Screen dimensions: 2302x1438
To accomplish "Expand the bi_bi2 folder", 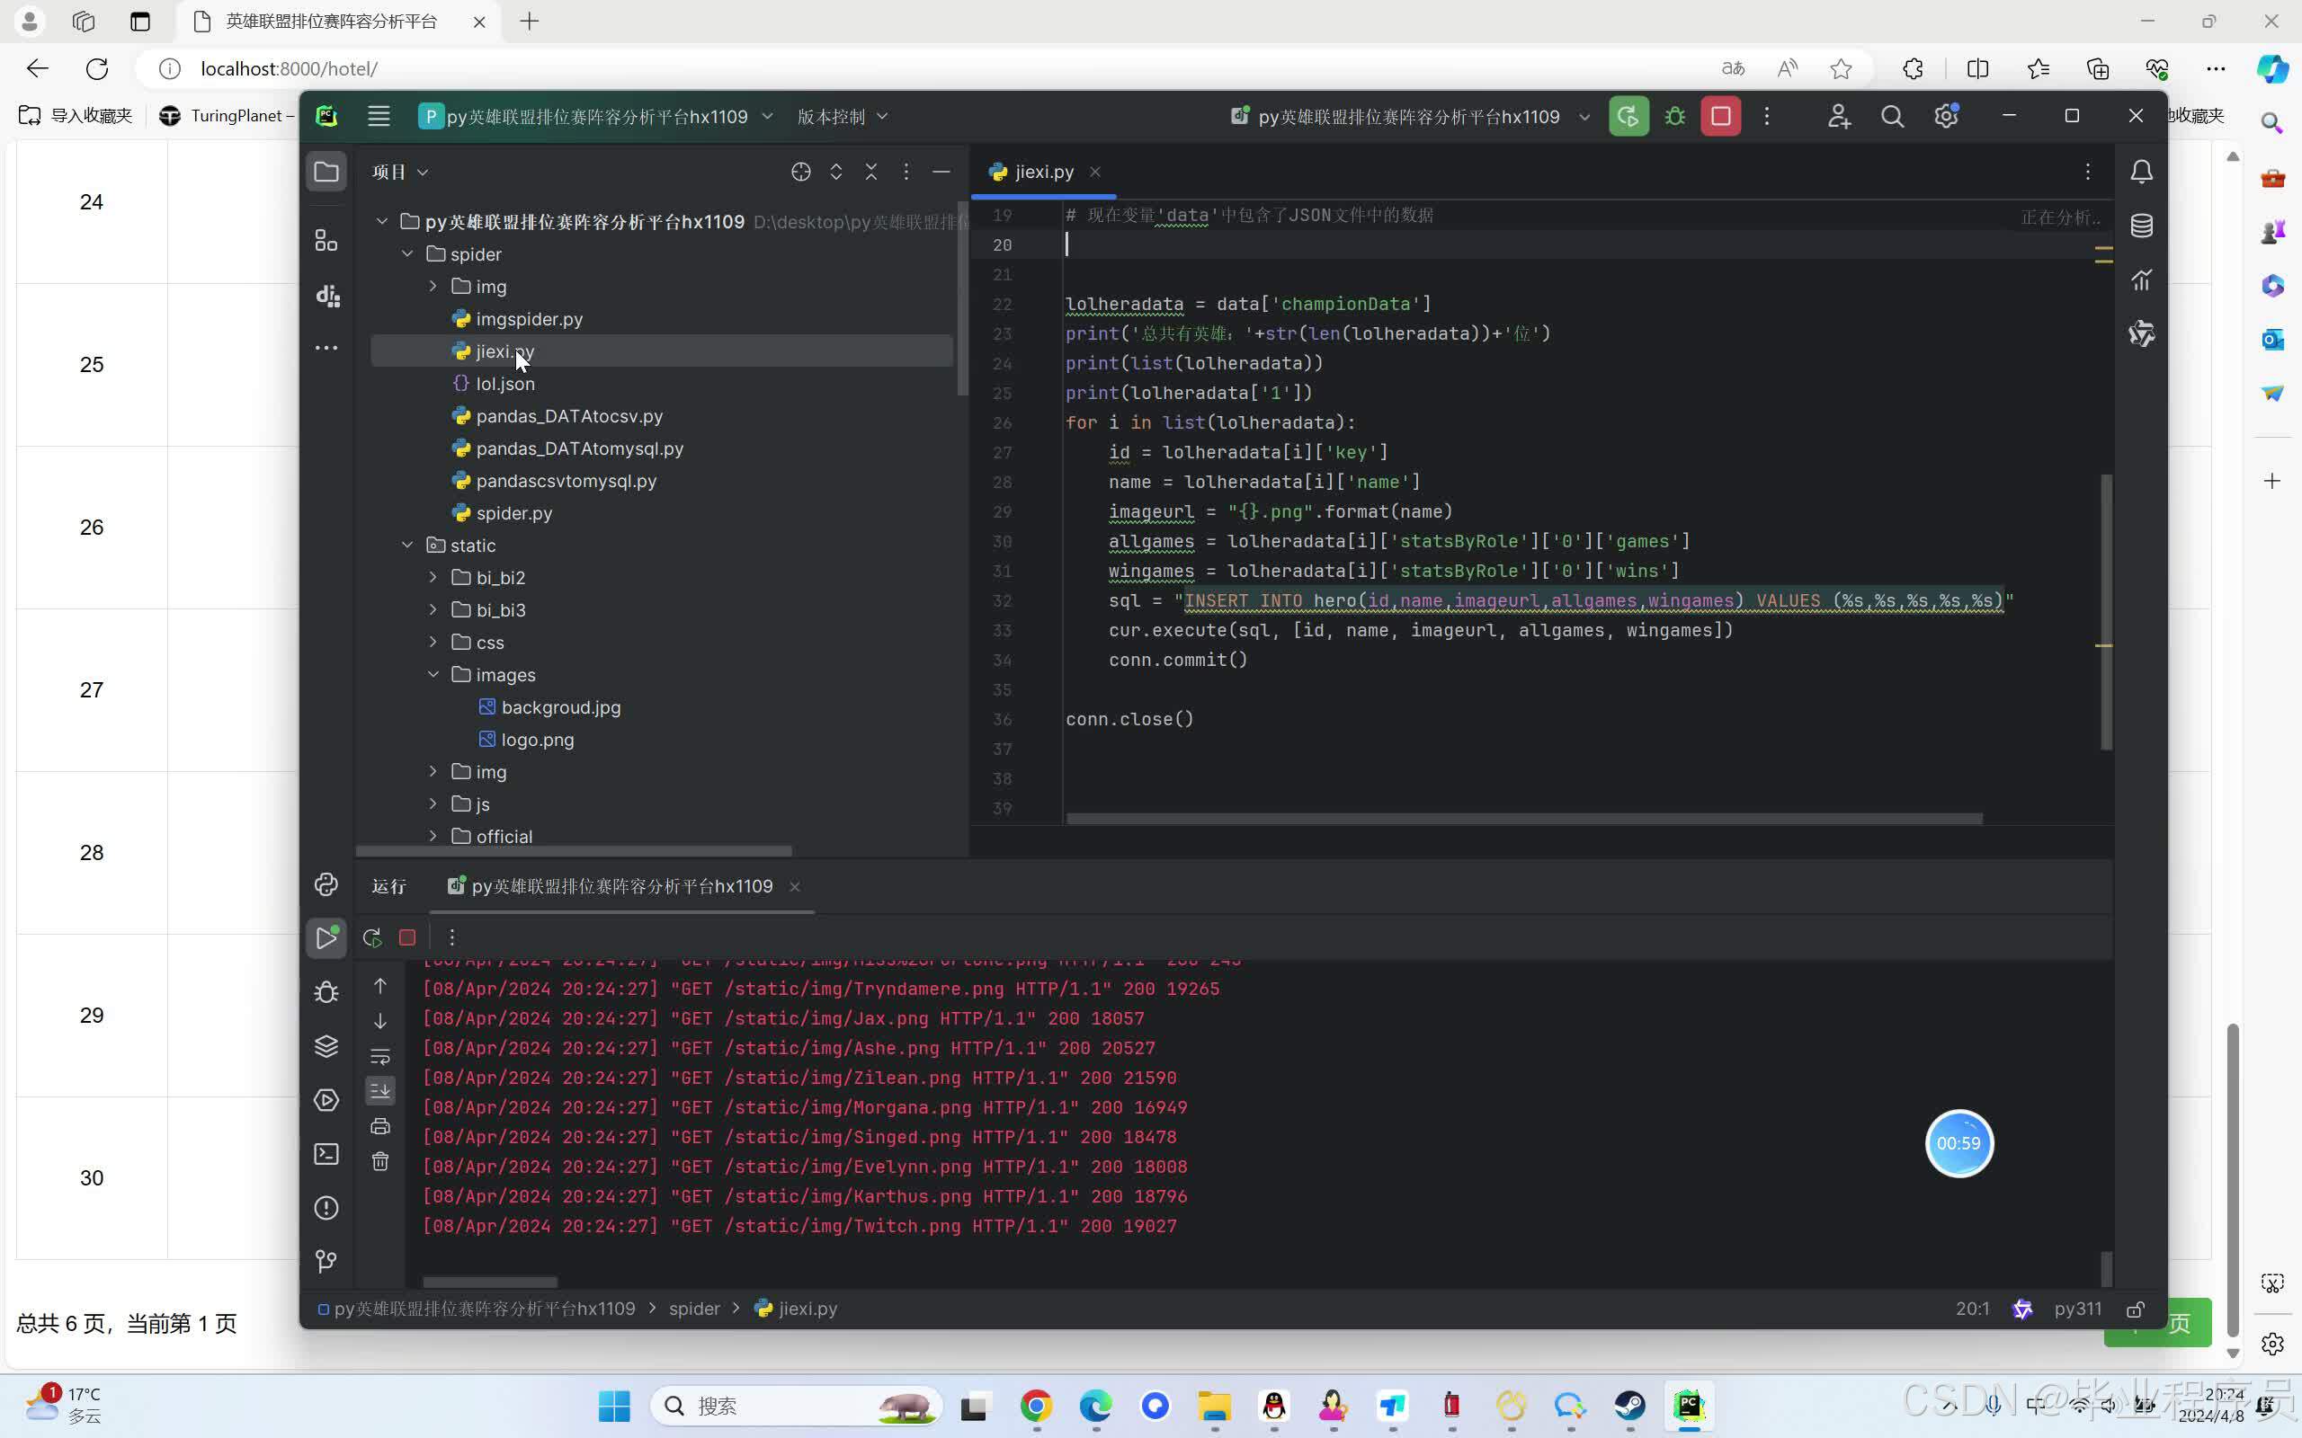I will (x=433, y=577).
